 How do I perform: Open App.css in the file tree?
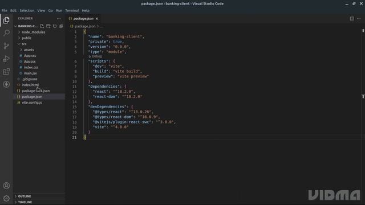click(30, 56)
